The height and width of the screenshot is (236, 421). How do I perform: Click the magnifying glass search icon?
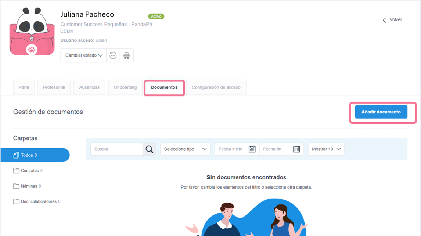(149, 149)
